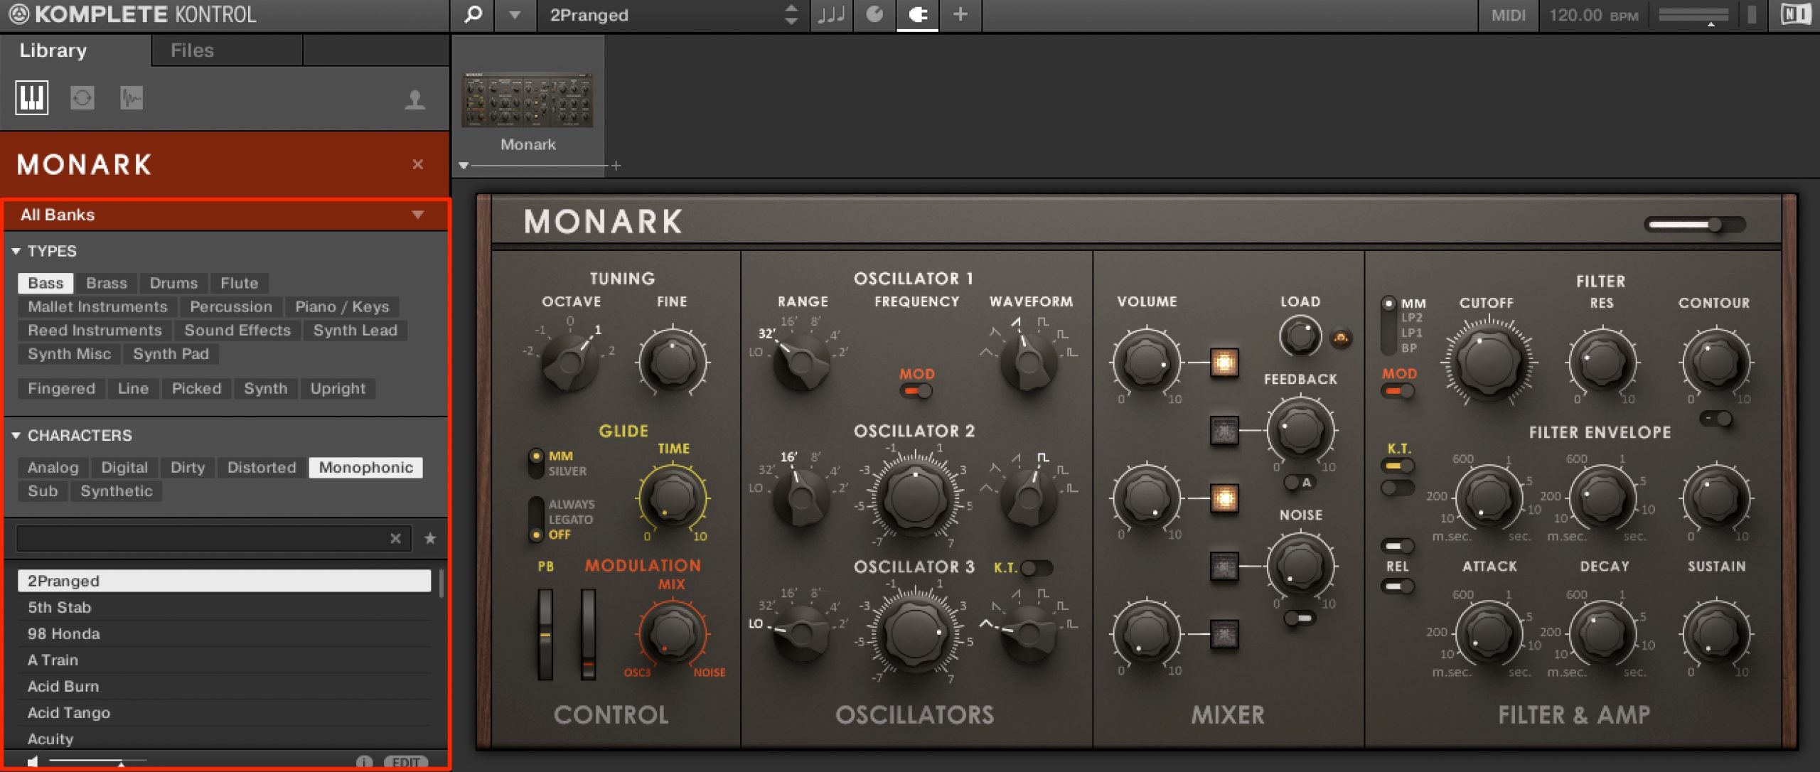Select the Synth Lead type tag
The height and width of the screenshot is (772, 1820).
[x=355, y=331]
